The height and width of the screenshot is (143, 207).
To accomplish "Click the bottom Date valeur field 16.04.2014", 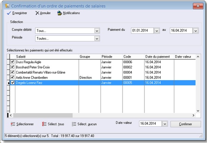I will pyautogui.click(x=151, y=124).
